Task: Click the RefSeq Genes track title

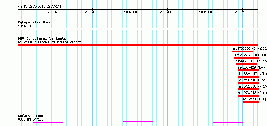Action: 31,116
